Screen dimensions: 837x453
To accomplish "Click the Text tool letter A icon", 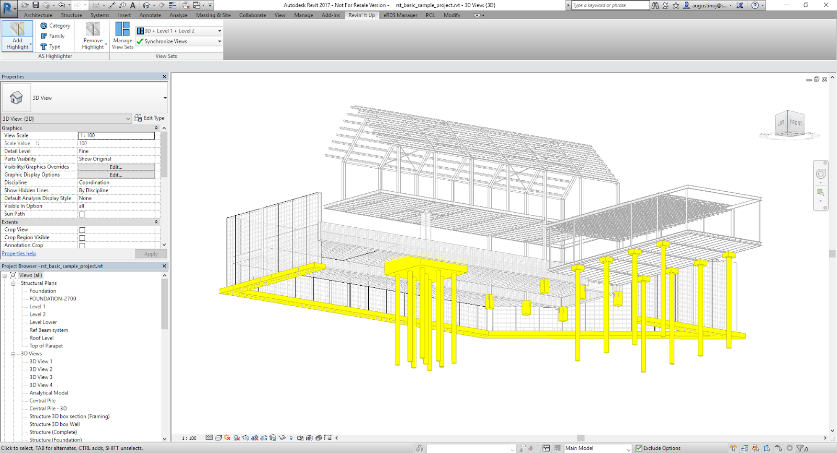I will [133, 5].
